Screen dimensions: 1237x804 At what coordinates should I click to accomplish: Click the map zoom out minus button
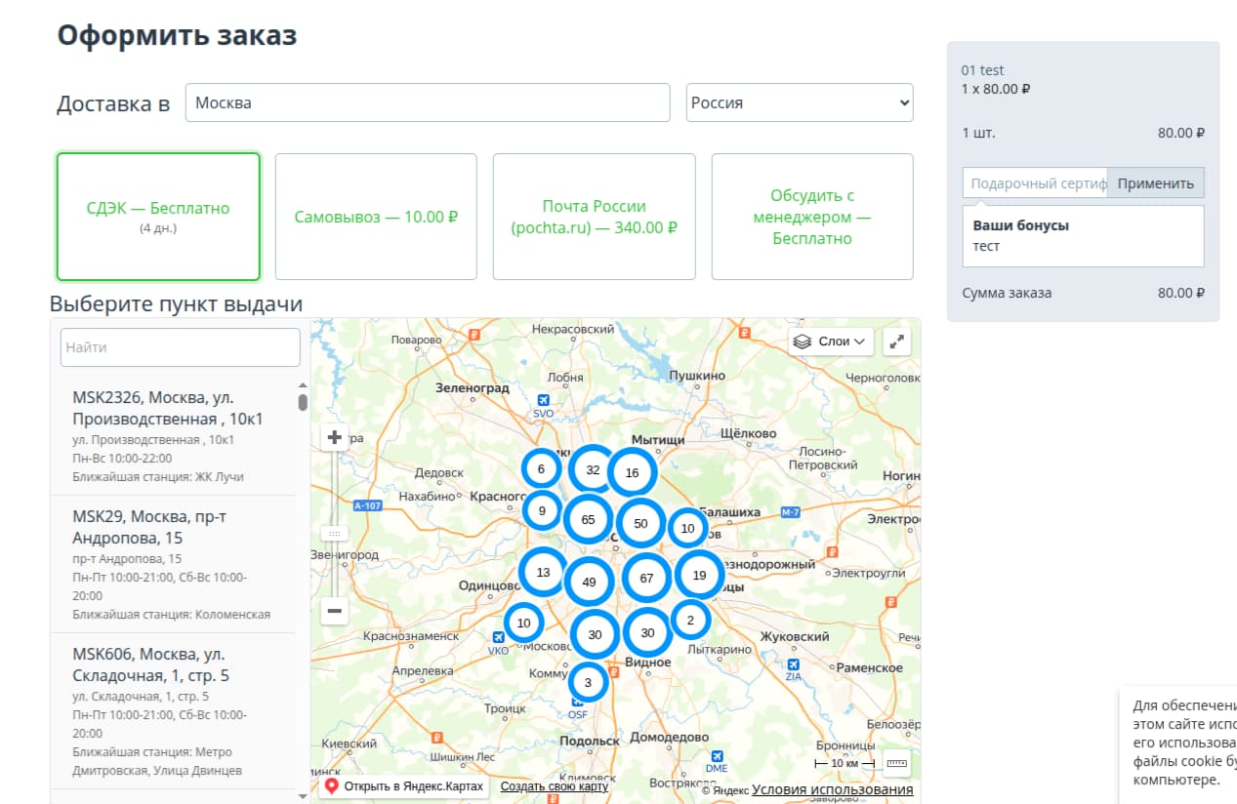(334, 611)
